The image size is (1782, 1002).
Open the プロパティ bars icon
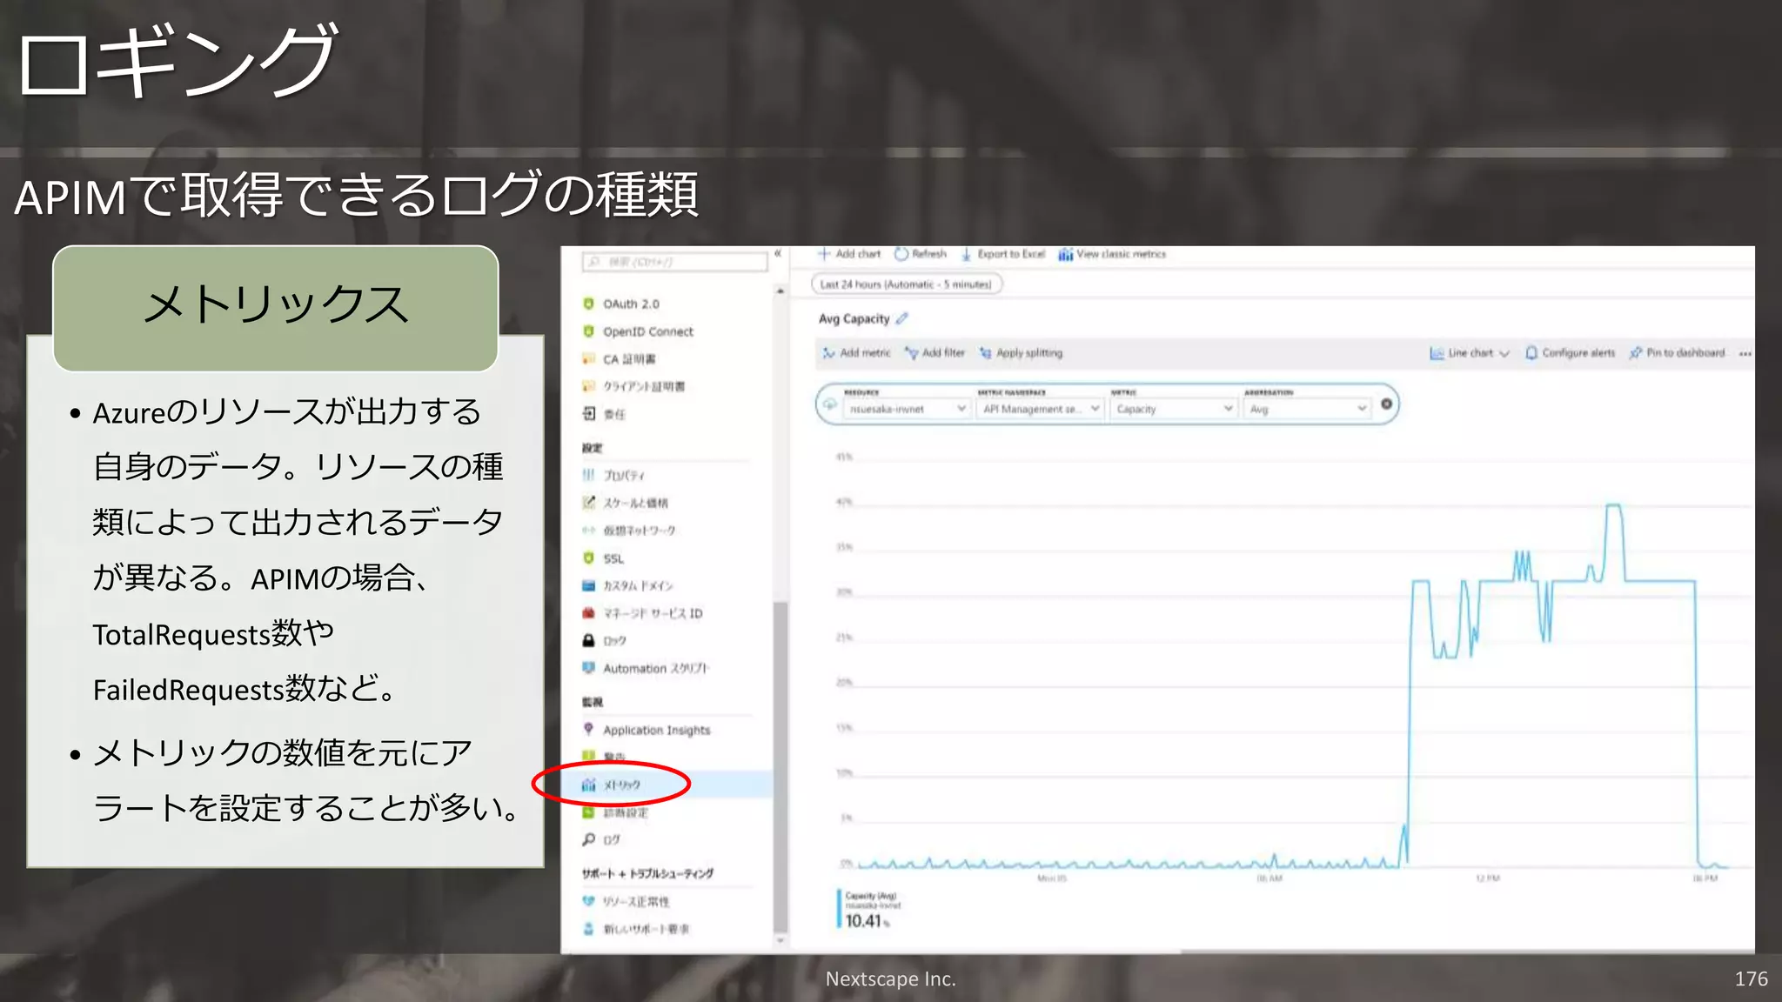pos(588,475)
